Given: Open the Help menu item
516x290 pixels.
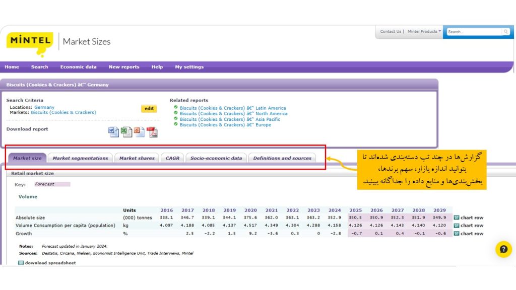Looking at the screenshot, I should [x=157, y=67].
